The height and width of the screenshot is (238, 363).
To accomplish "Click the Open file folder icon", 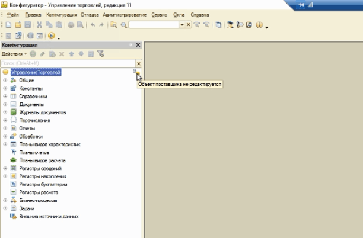I will 18,25.
